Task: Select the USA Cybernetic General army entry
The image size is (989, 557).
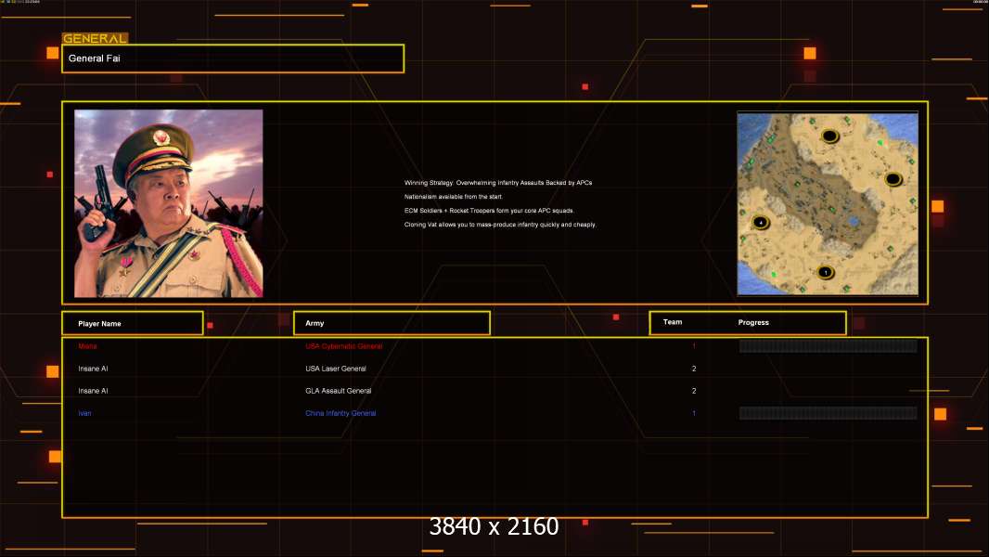Action: tap(344, 346)
